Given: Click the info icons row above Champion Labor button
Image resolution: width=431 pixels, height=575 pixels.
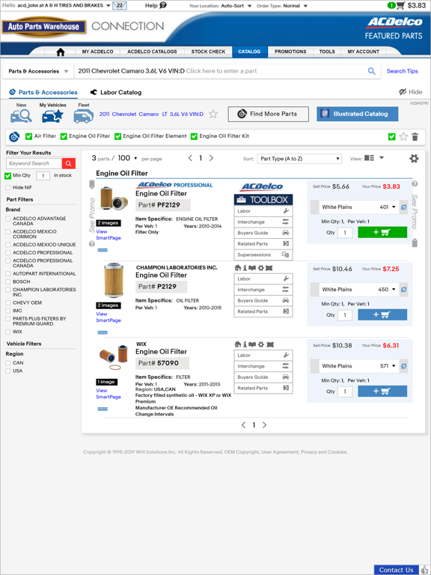Looking at the screenshot, I should click(254, 268).
